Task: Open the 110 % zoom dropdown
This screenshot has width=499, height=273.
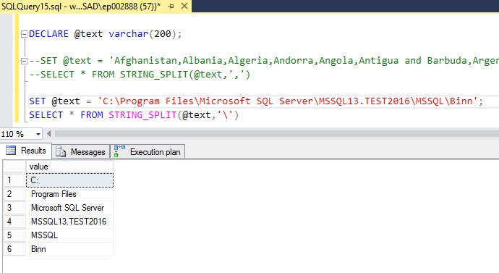Action: (38, 134)
